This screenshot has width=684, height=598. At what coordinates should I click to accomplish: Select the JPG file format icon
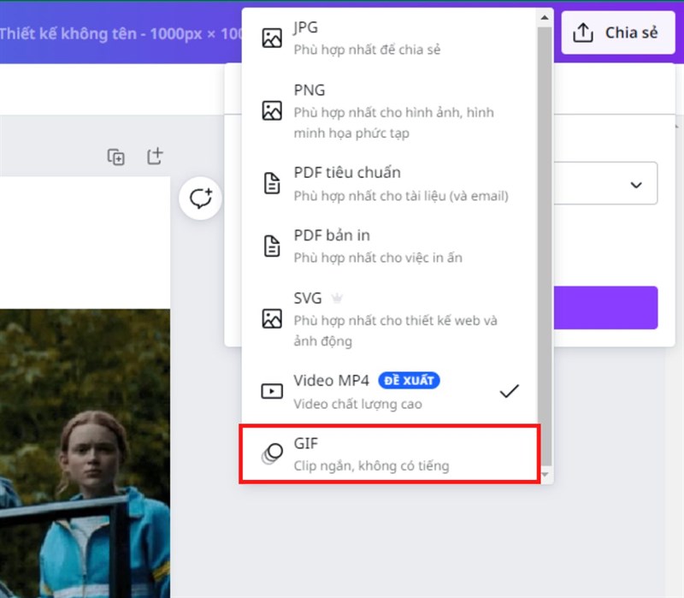(x=270, y=37)
